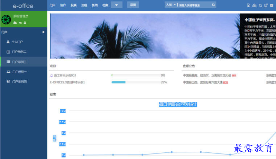Expand the top navigation more-menu arrow

tap(117, 5)
